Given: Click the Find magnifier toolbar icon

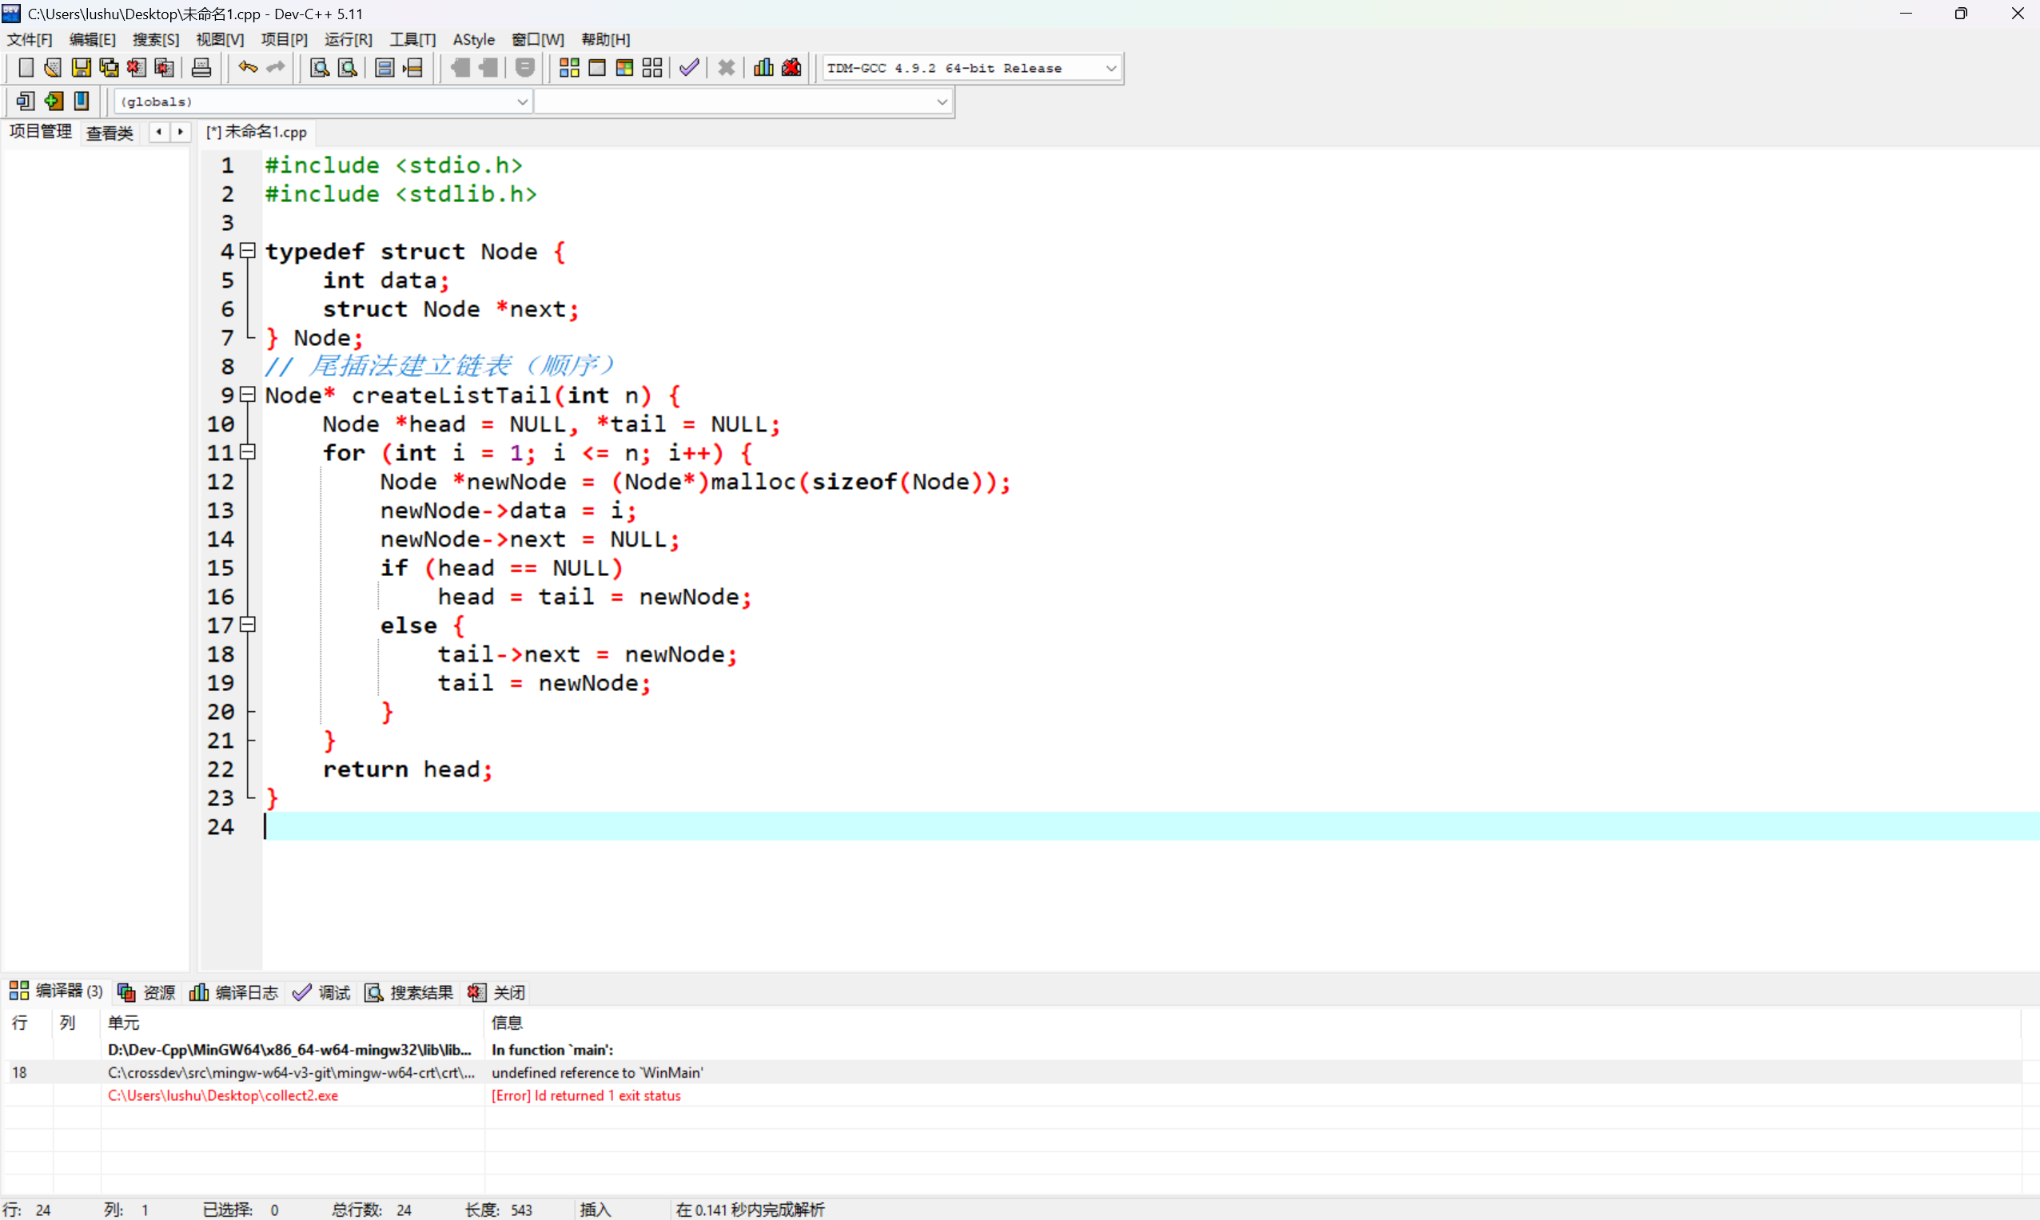Looking at the screenshot, I should [319, 68].
